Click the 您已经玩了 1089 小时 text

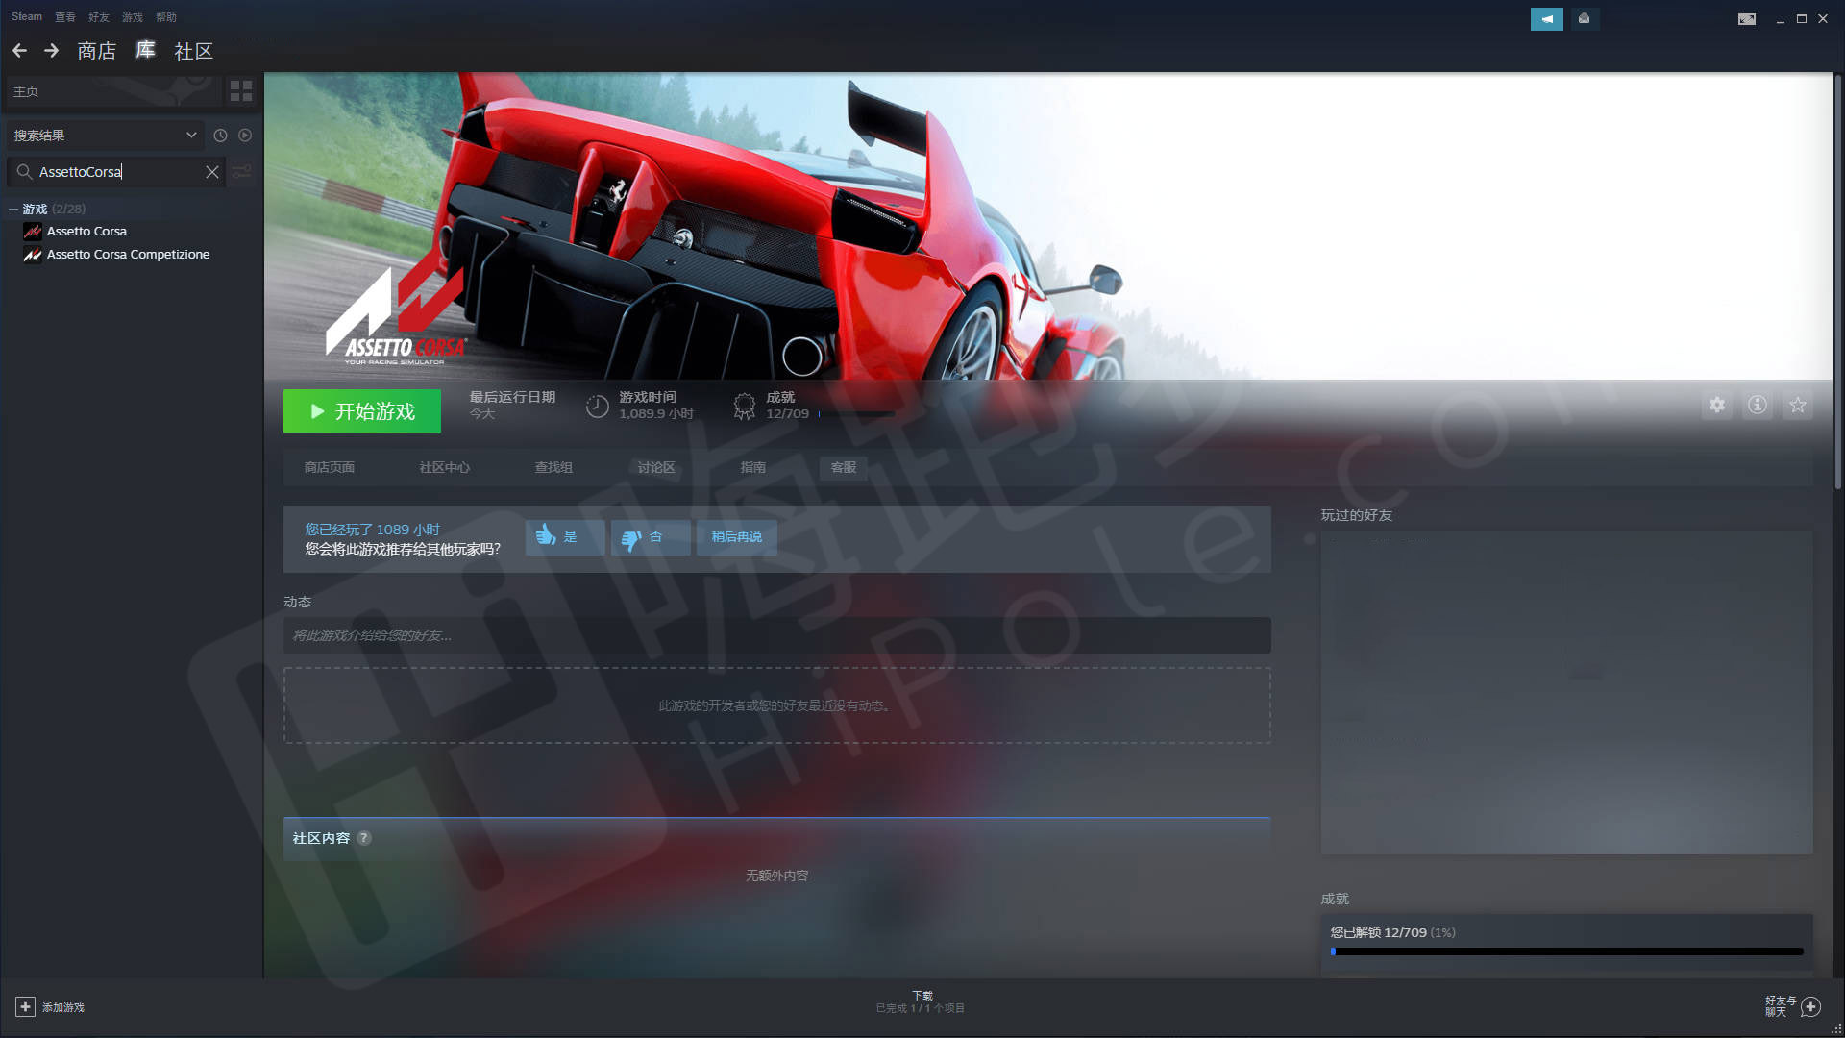point(372,530)
